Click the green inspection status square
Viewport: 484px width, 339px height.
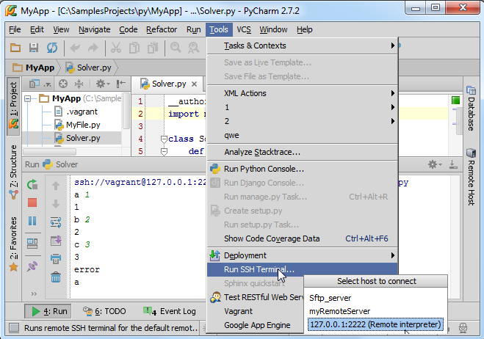click(455, 101)
